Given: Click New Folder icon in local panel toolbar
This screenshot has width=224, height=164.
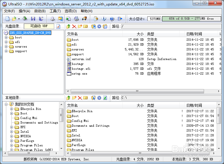Looking at the screenshot, I should click(x=74, y=98).
